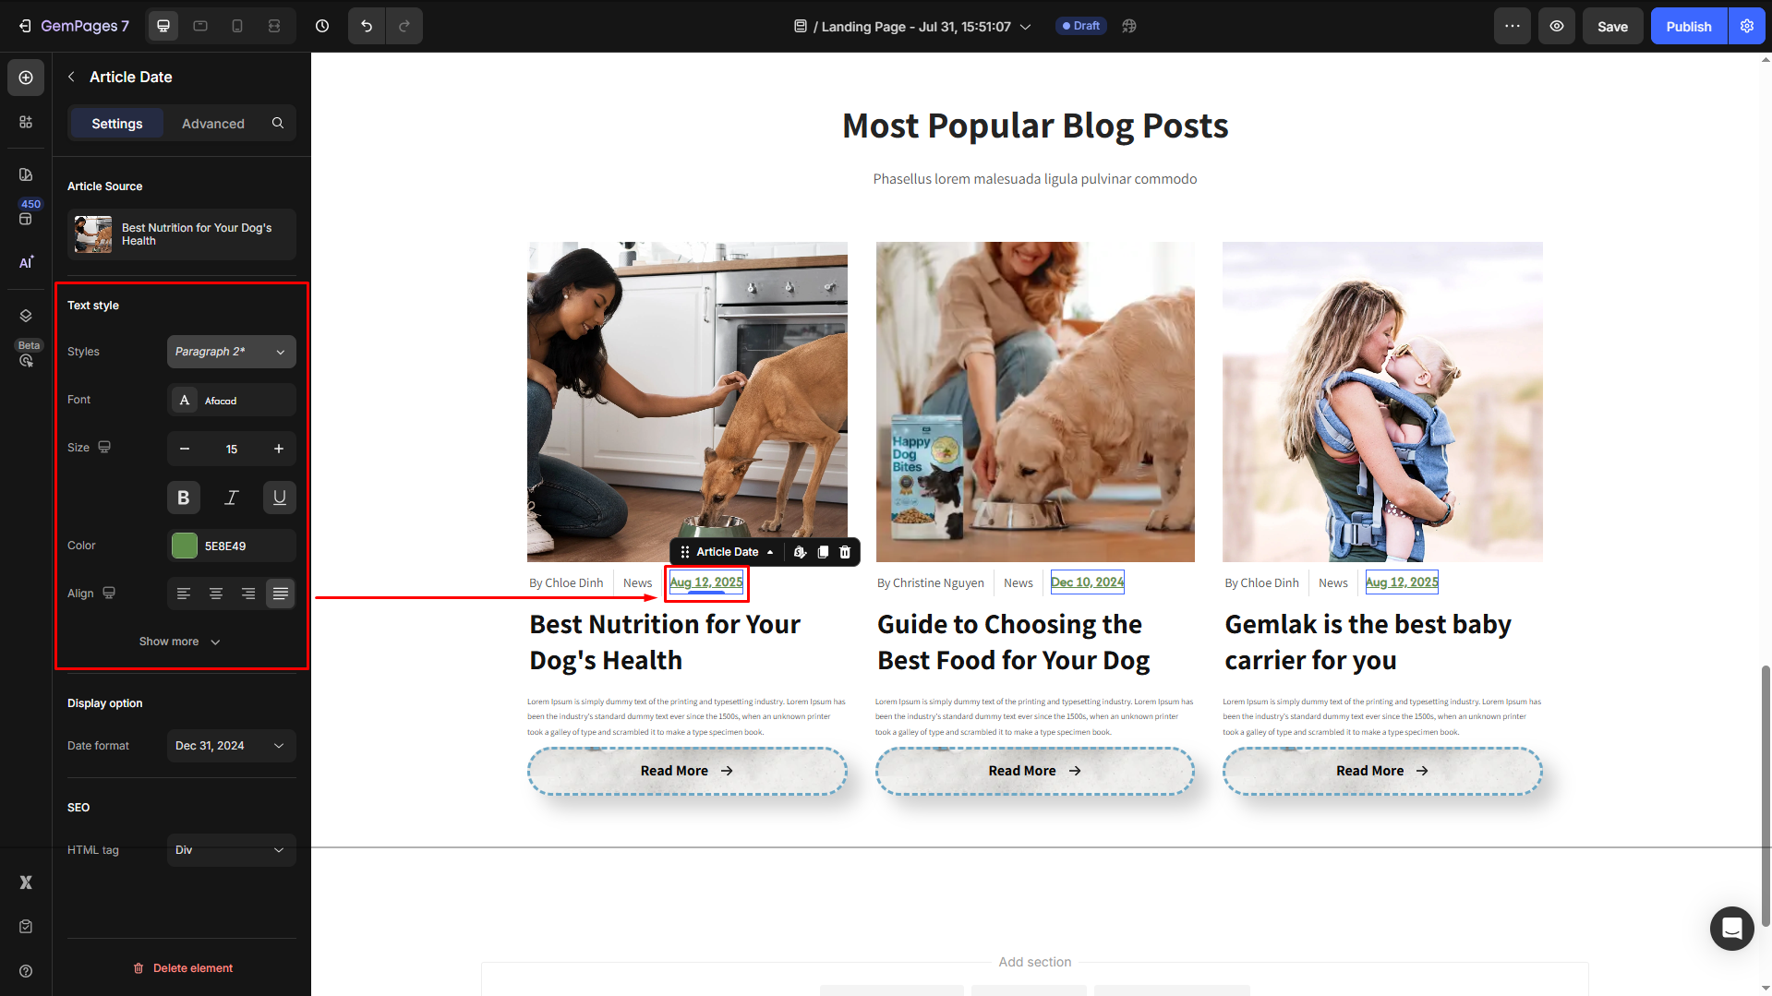
Task: Delete Article Date via trash icon
Action: (x=845, y=552)
